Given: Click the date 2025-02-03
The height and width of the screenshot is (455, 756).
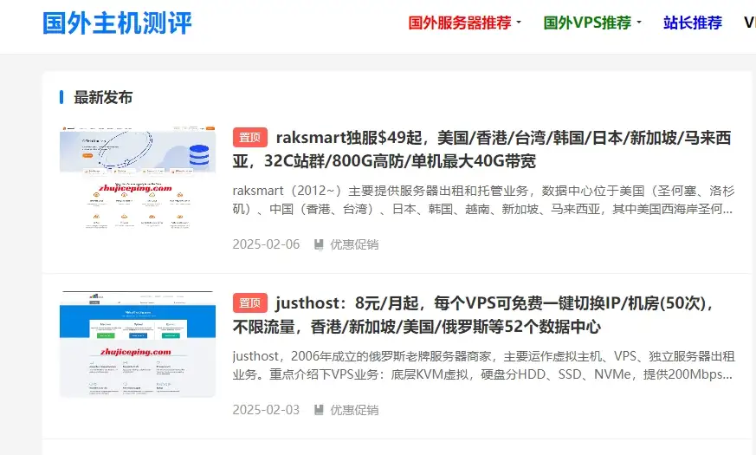Looking at the screenshot, I should tap(266, 410).
